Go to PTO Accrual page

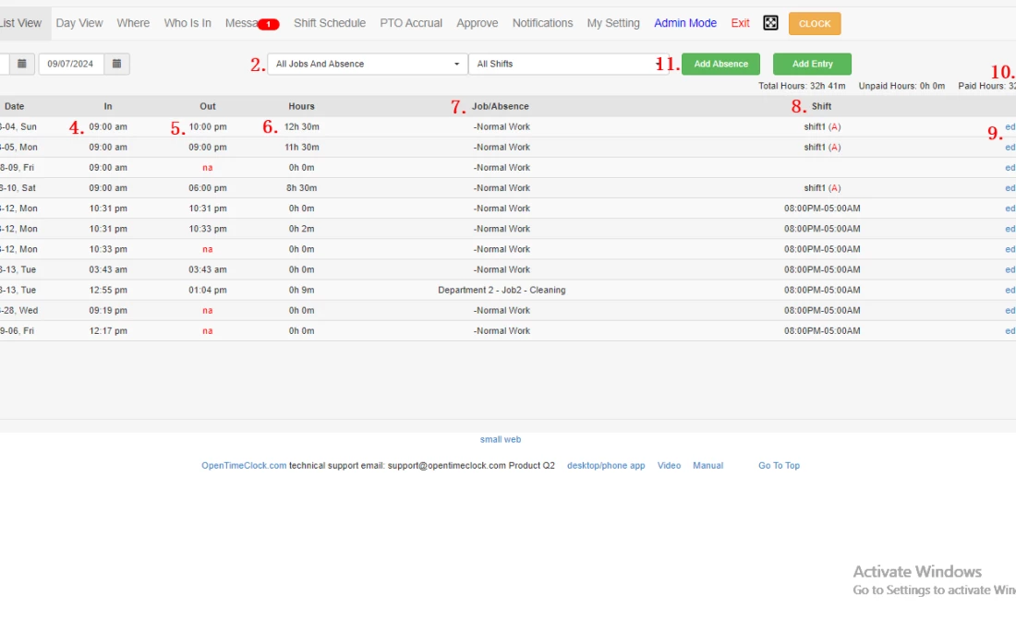[x=411, y=23]
